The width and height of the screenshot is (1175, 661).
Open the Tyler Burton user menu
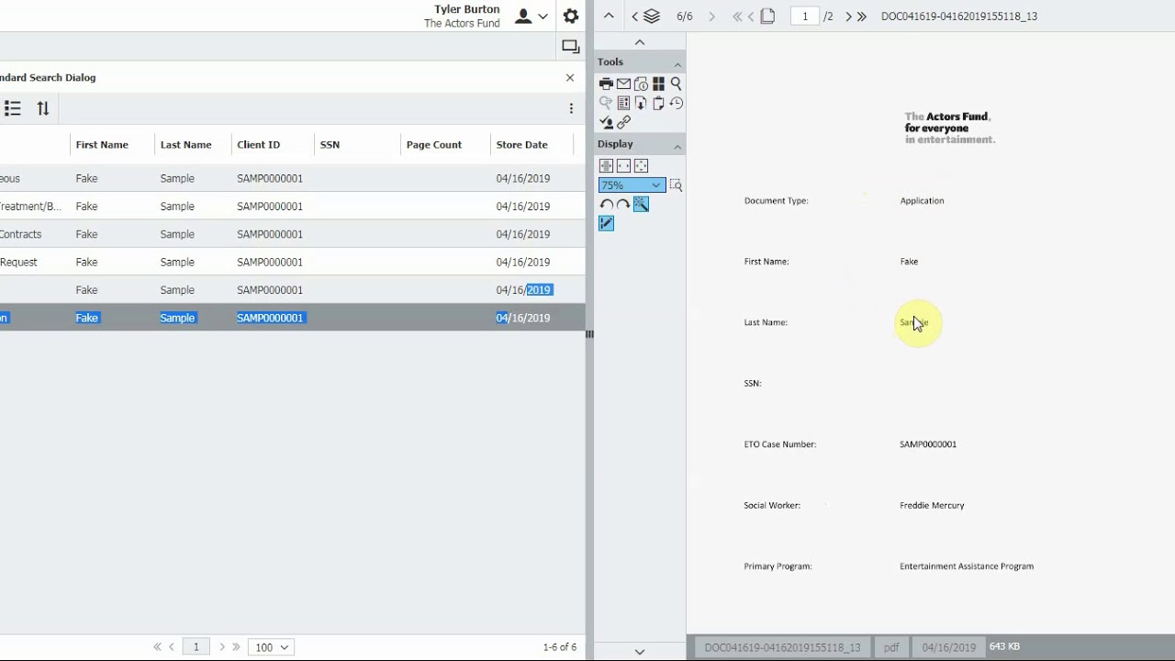(532, 17)
